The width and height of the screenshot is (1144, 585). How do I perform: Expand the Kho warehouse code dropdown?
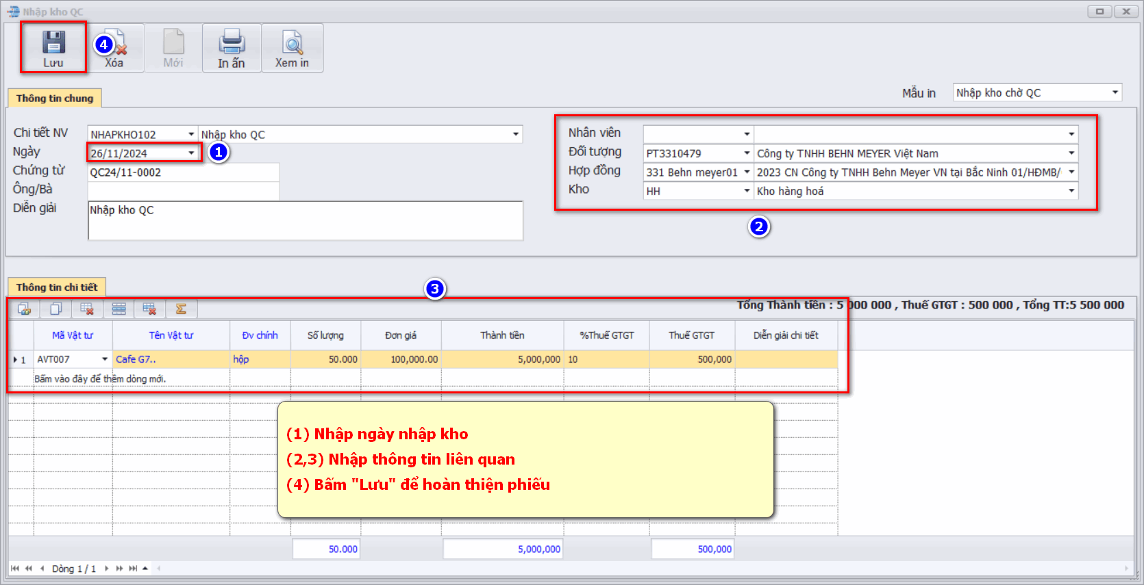[747, 191]
